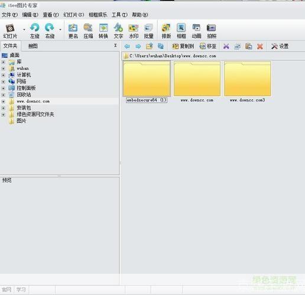Expand the wuhan tree node
305x295 pixels.
tap(3, 68)
